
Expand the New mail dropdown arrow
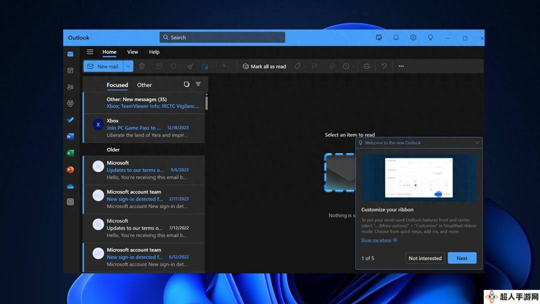128,66
